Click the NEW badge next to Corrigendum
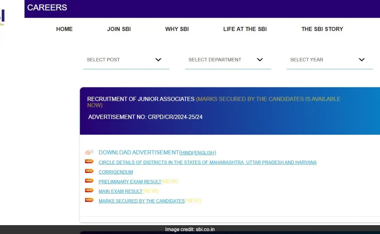This screenshot has height=234, width=380. (89, 171)
